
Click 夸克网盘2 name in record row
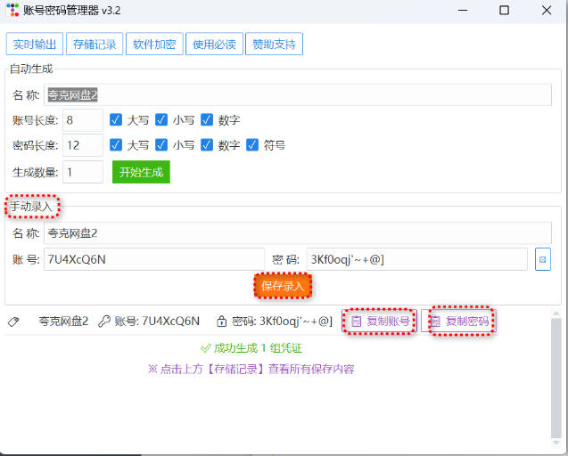(63, 321)
